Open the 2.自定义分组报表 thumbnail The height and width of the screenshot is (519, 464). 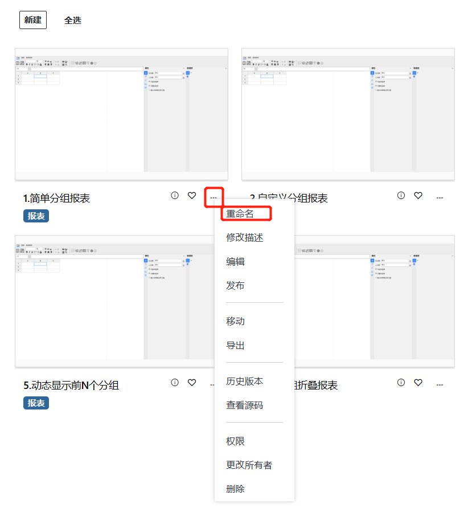point(348,114)
